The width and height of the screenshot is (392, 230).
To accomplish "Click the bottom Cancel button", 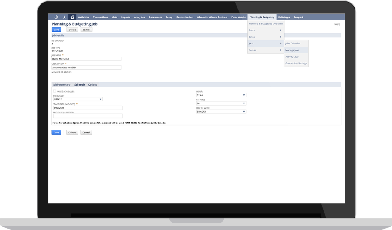I will [x=86, y=133].
